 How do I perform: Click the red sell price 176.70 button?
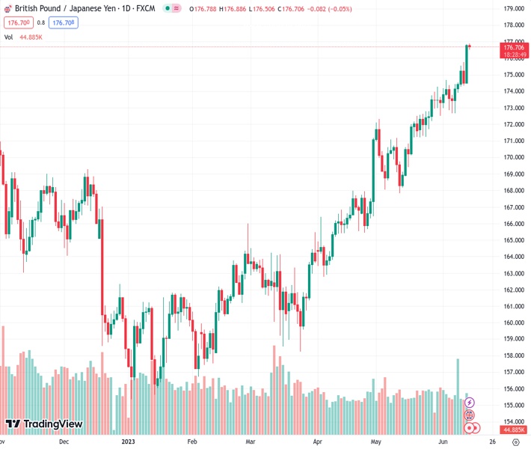tap(16, 22)
